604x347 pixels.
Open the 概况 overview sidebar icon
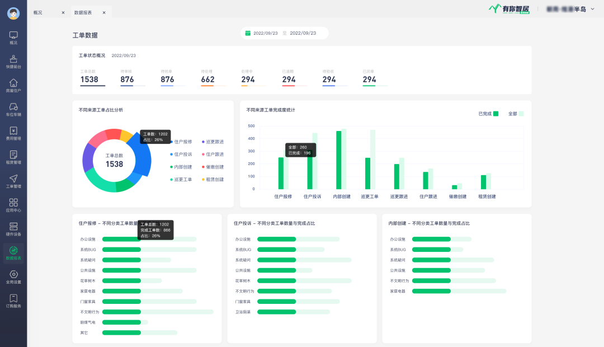coord(13,38)
